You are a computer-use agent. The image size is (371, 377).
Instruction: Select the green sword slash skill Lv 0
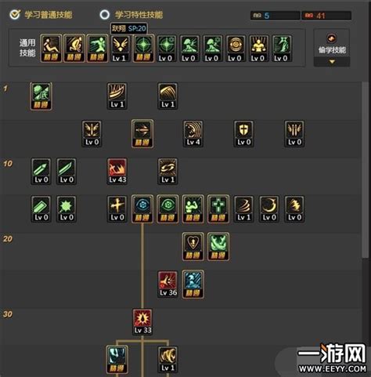point(67,172)
